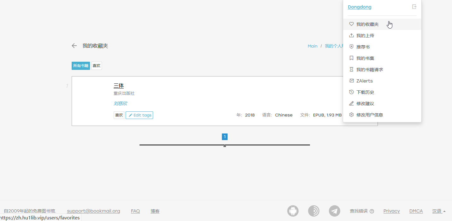Image resolution: width=452 pixels, height=221 pixels.
Task: Open 推荐书 from the dropdown menu
Action: [x=363, y=47]
